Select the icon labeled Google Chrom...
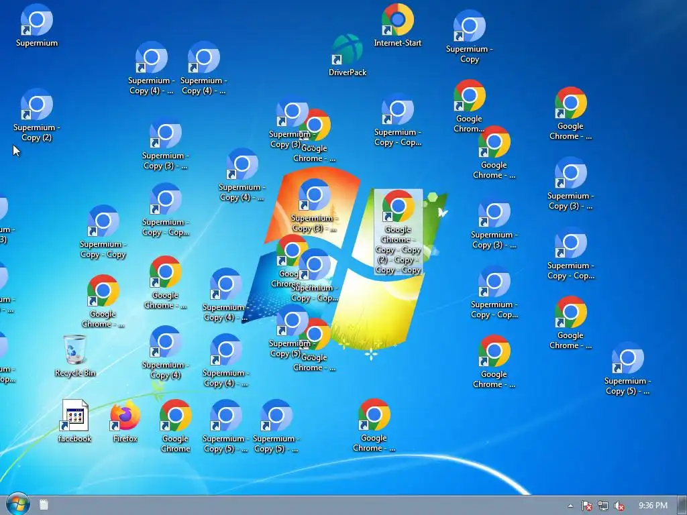 469,107
